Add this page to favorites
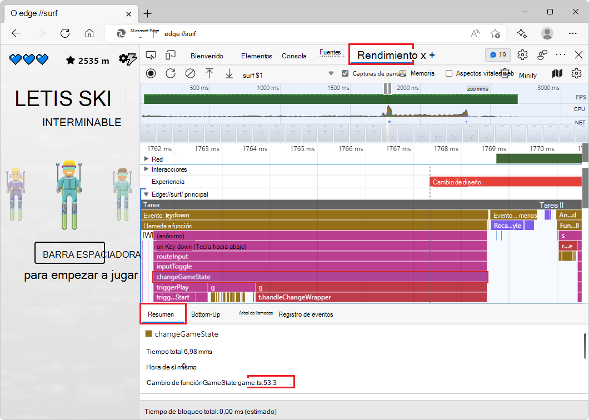Viewport: 589px width, 420px height. (x=496, y=33)
